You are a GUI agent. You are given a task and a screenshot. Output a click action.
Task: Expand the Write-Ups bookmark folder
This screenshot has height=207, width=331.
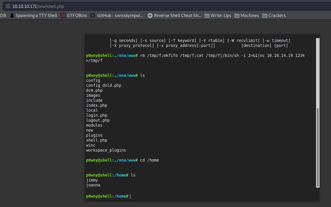coord(218,16)
